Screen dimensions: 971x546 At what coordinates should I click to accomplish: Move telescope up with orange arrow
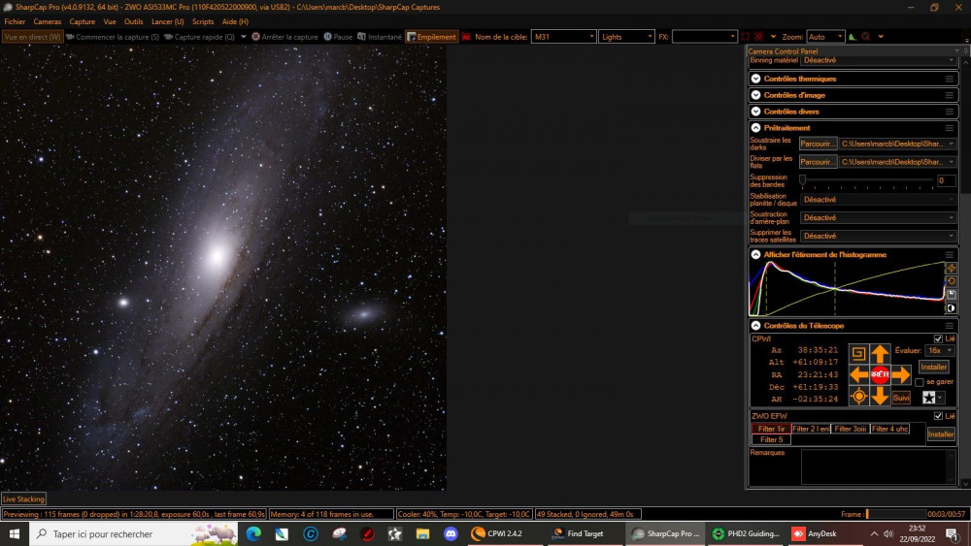coord(880,354)
